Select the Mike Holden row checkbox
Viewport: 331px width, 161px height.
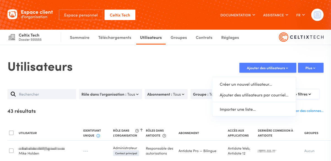tap(11, 151)
